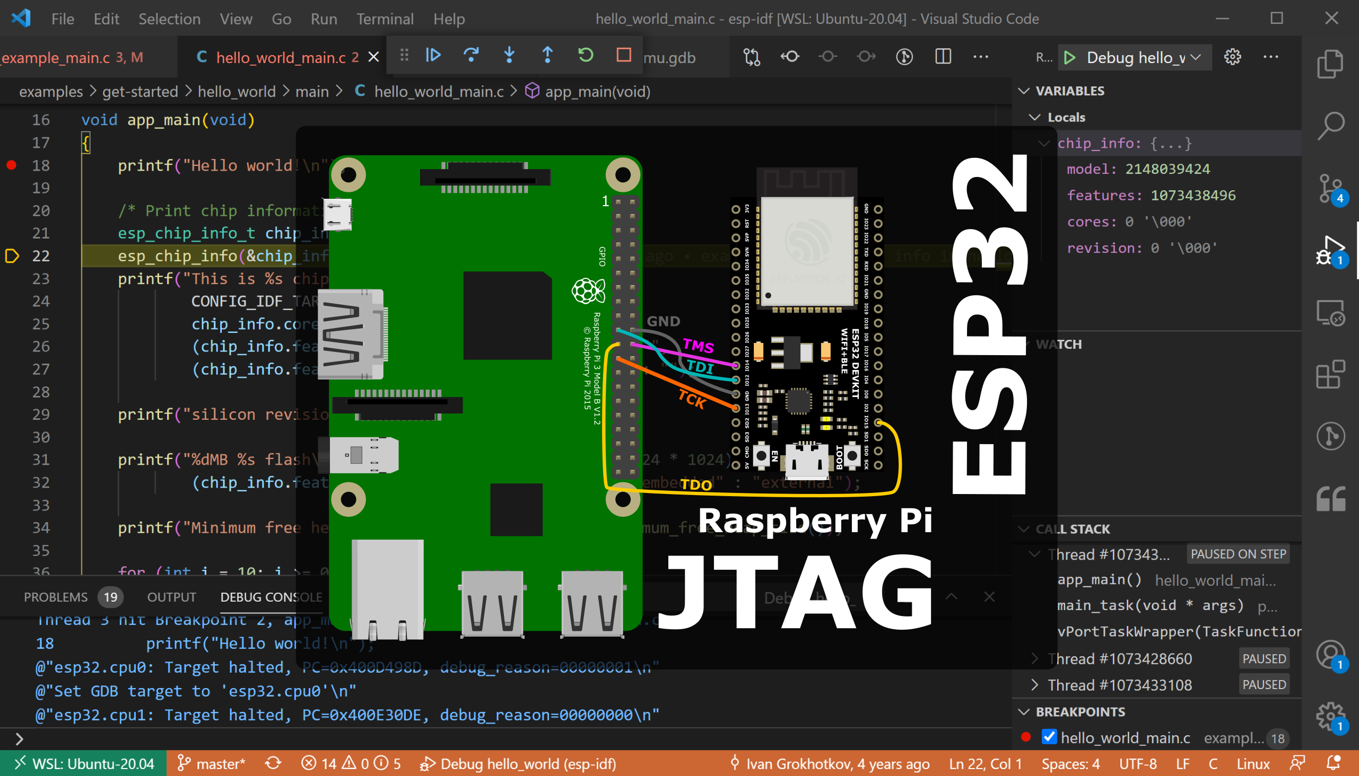
Task: Open the Remote Explorer view
Action: [1330, 313]
